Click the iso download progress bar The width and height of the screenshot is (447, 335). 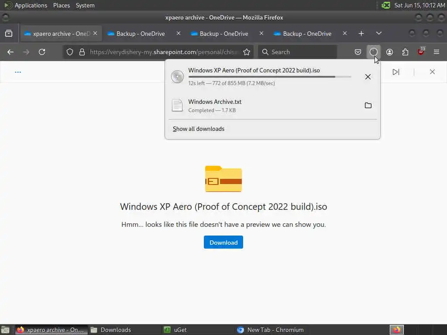tap(270, 77)
